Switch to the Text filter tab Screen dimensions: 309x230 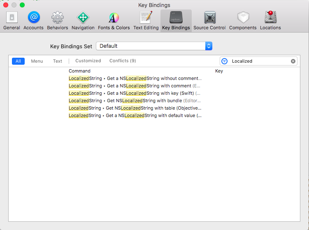[x=57, y=61]
